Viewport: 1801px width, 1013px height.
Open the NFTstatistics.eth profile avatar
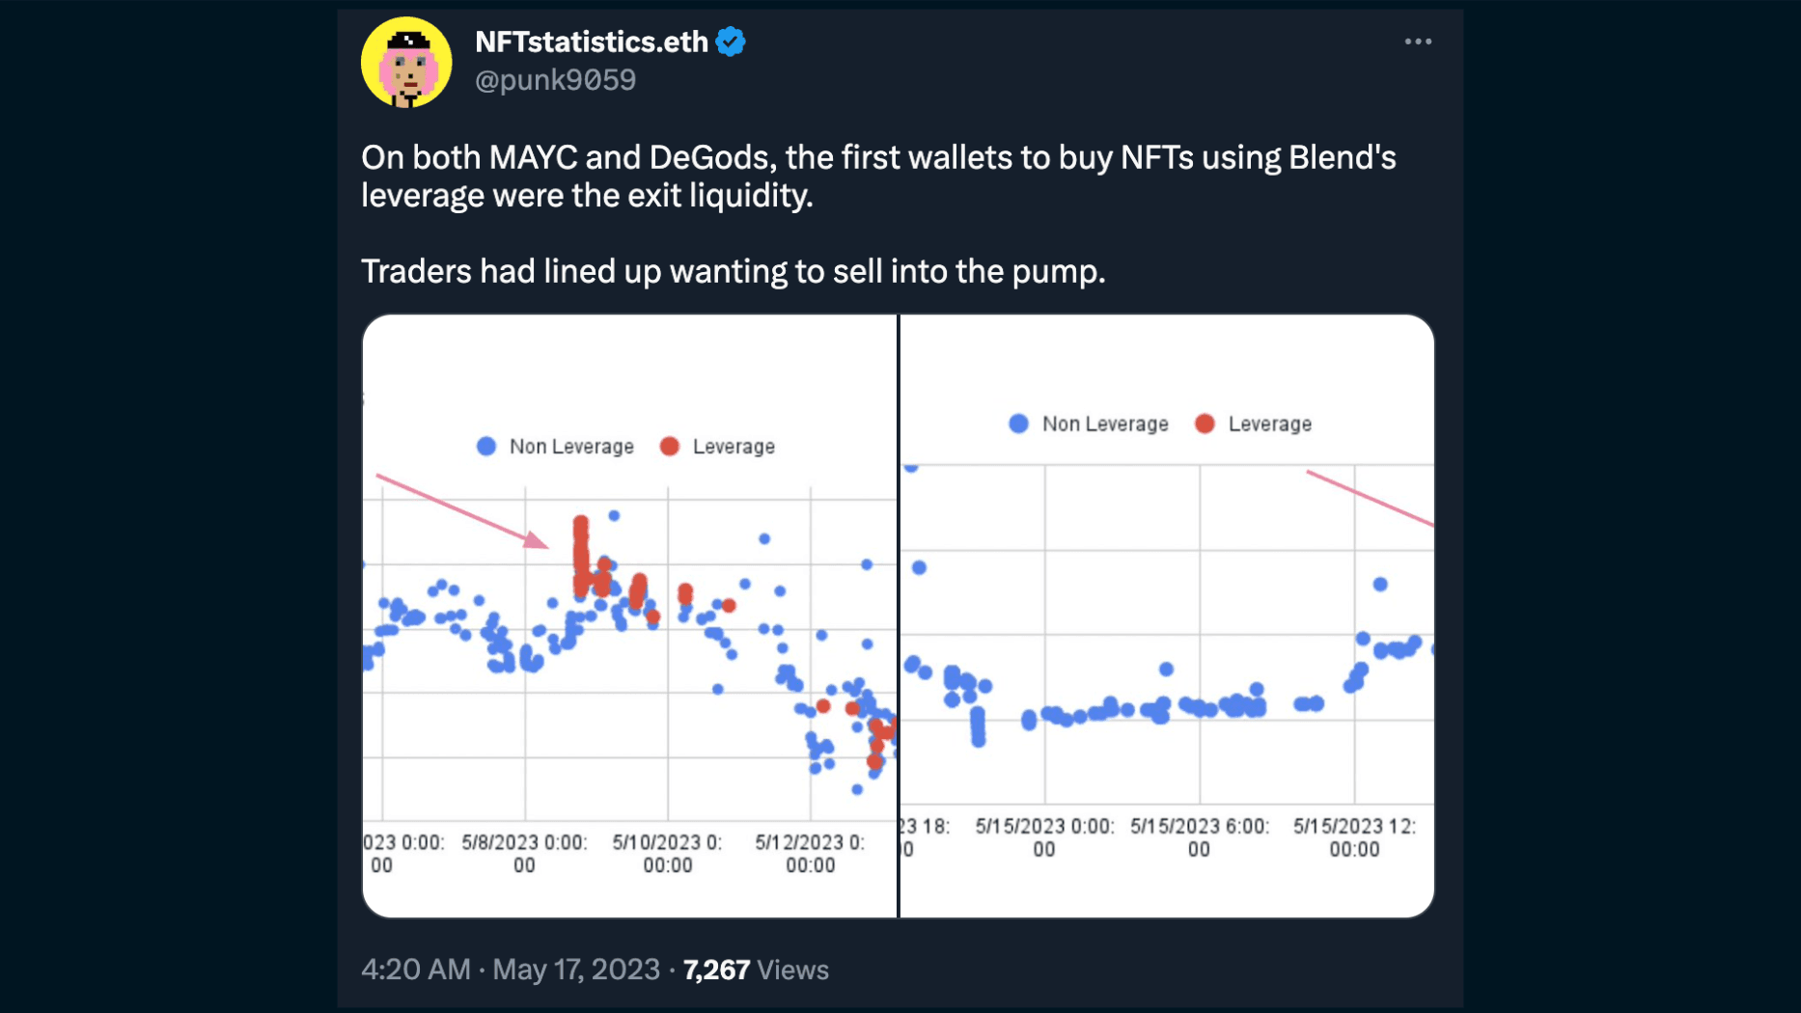pyautogui.click(x=406, y=62)
